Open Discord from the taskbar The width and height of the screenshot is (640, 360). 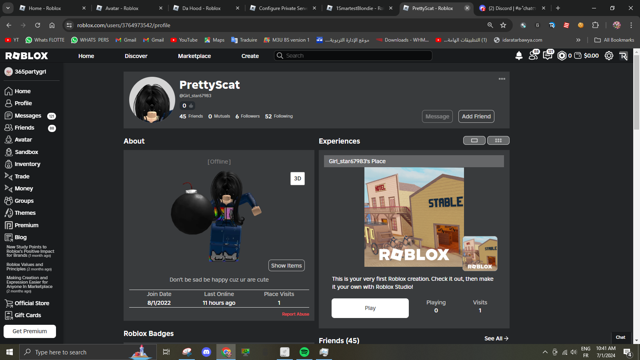pyautogui.click(x=206, y=352)
